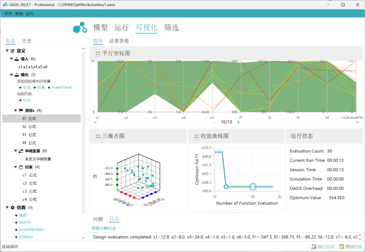Image resolution: width=365 pixels, height=252 pixels.
Task: Open the 帮助 menu
Action: click(19, 14)
